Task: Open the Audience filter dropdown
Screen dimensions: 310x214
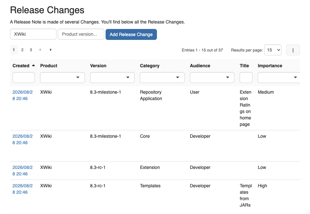Action: coord(212,78)
